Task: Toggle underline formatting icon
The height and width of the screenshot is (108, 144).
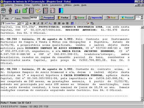Action: (x=42, y=23)
